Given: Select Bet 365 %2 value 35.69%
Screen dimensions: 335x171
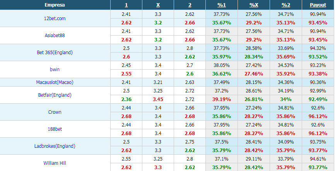Looking at the screenshot, I should (x=285, y=57).
